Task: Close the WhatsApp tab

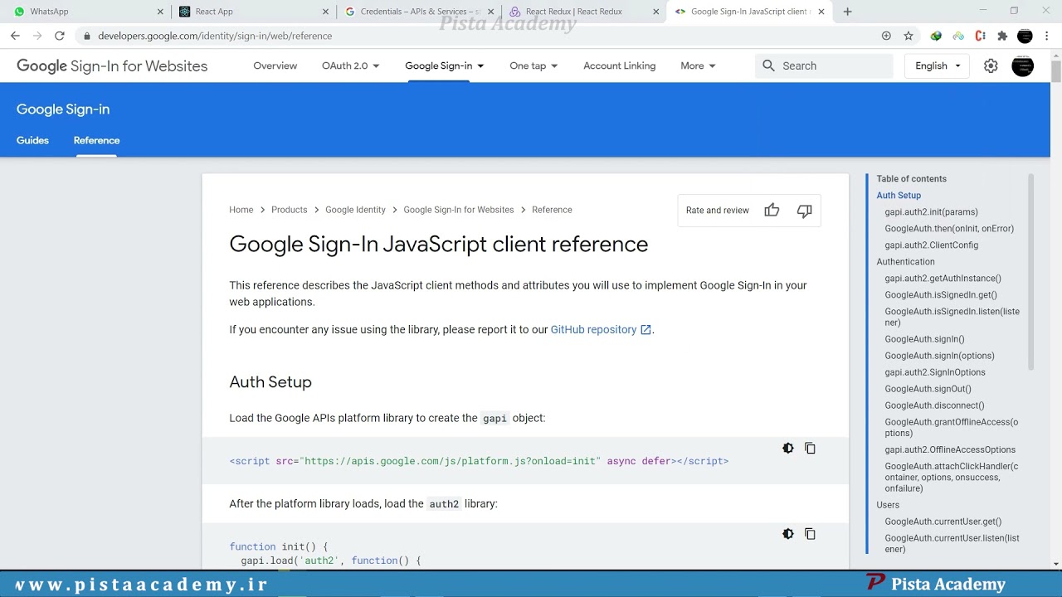Action: [160, 12]
